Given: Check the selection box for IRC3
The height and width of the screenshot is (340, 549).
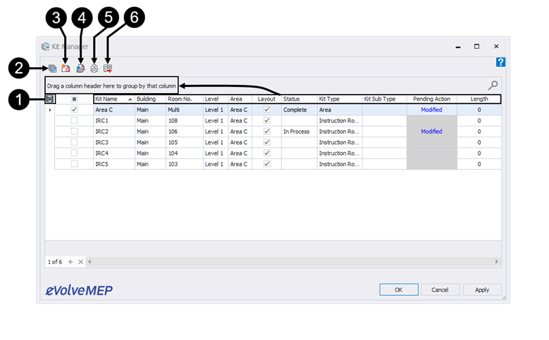Looking at the screenshot, I should click(x=74, y=142).
